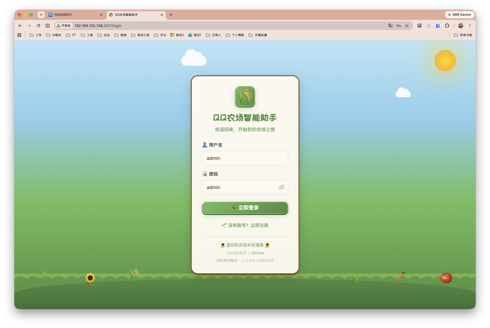Open the 没有账号？立即注册 register link
Viewport: 490px width, 328px height.
245,225
